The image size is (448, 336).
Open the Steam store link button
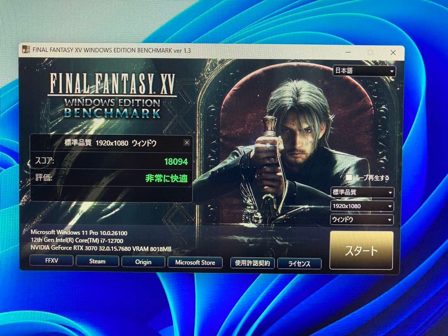coord(97,261)
